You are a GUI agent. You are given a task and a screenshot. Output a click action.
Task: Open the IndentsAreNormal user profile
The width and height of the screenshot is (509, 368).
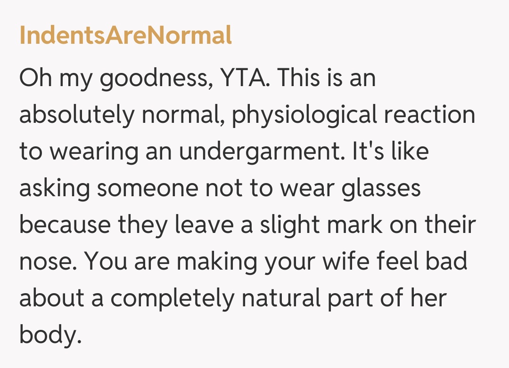(125, 35)
